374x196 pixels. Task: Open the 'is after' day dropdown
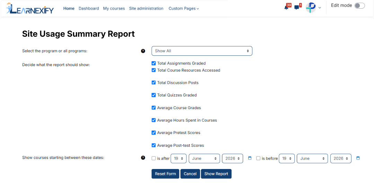click(178, 159)
